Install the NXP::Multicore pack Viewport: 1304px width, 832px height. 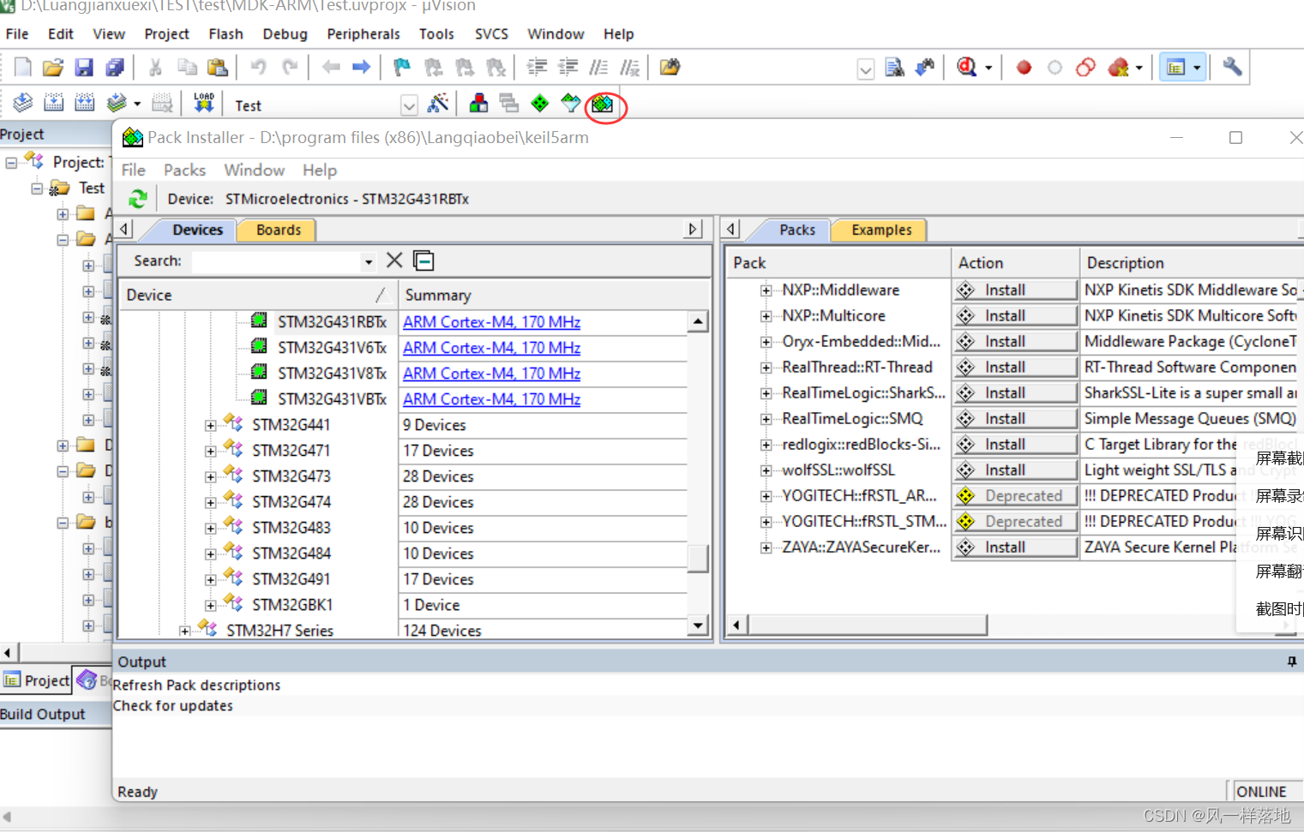tap(1015, 315)
